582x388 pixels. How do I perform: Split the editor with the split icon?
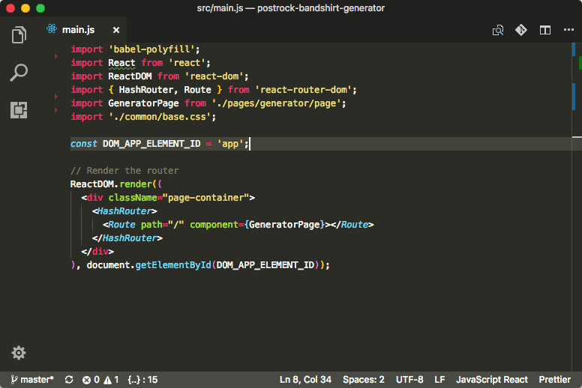pos(545,30)
